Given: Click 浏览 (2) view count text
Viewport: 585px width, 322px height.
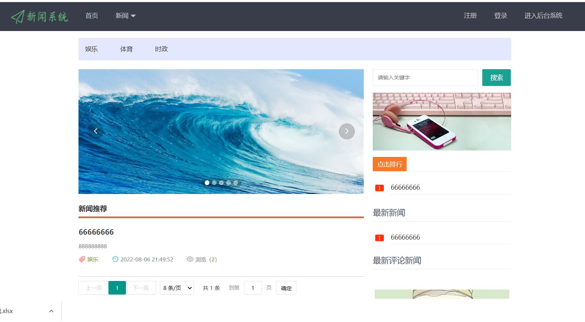Looking at the screenshot, I should click(x=206, y=259).
